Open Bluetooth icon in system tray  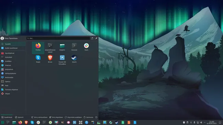coord(191,123)
